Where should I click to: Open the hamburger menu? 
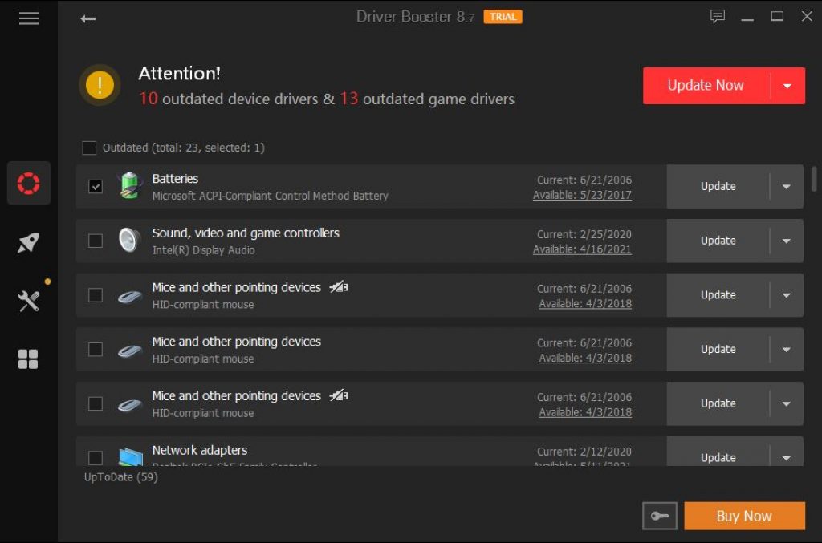coord(28,19)
